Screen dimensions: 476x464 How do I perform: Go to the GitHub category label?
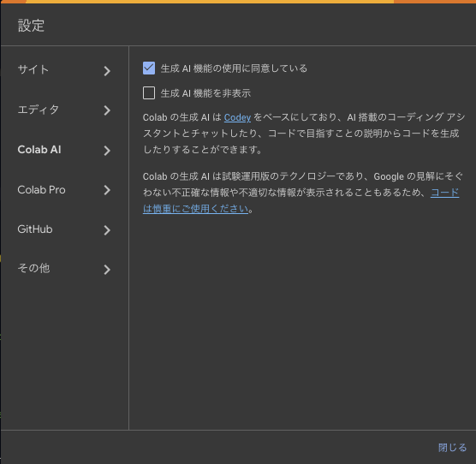(35, 229)
